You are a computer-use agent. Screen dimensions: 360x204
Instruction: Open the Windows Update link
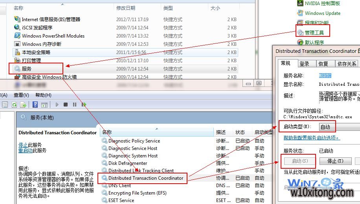pos(323,13)
